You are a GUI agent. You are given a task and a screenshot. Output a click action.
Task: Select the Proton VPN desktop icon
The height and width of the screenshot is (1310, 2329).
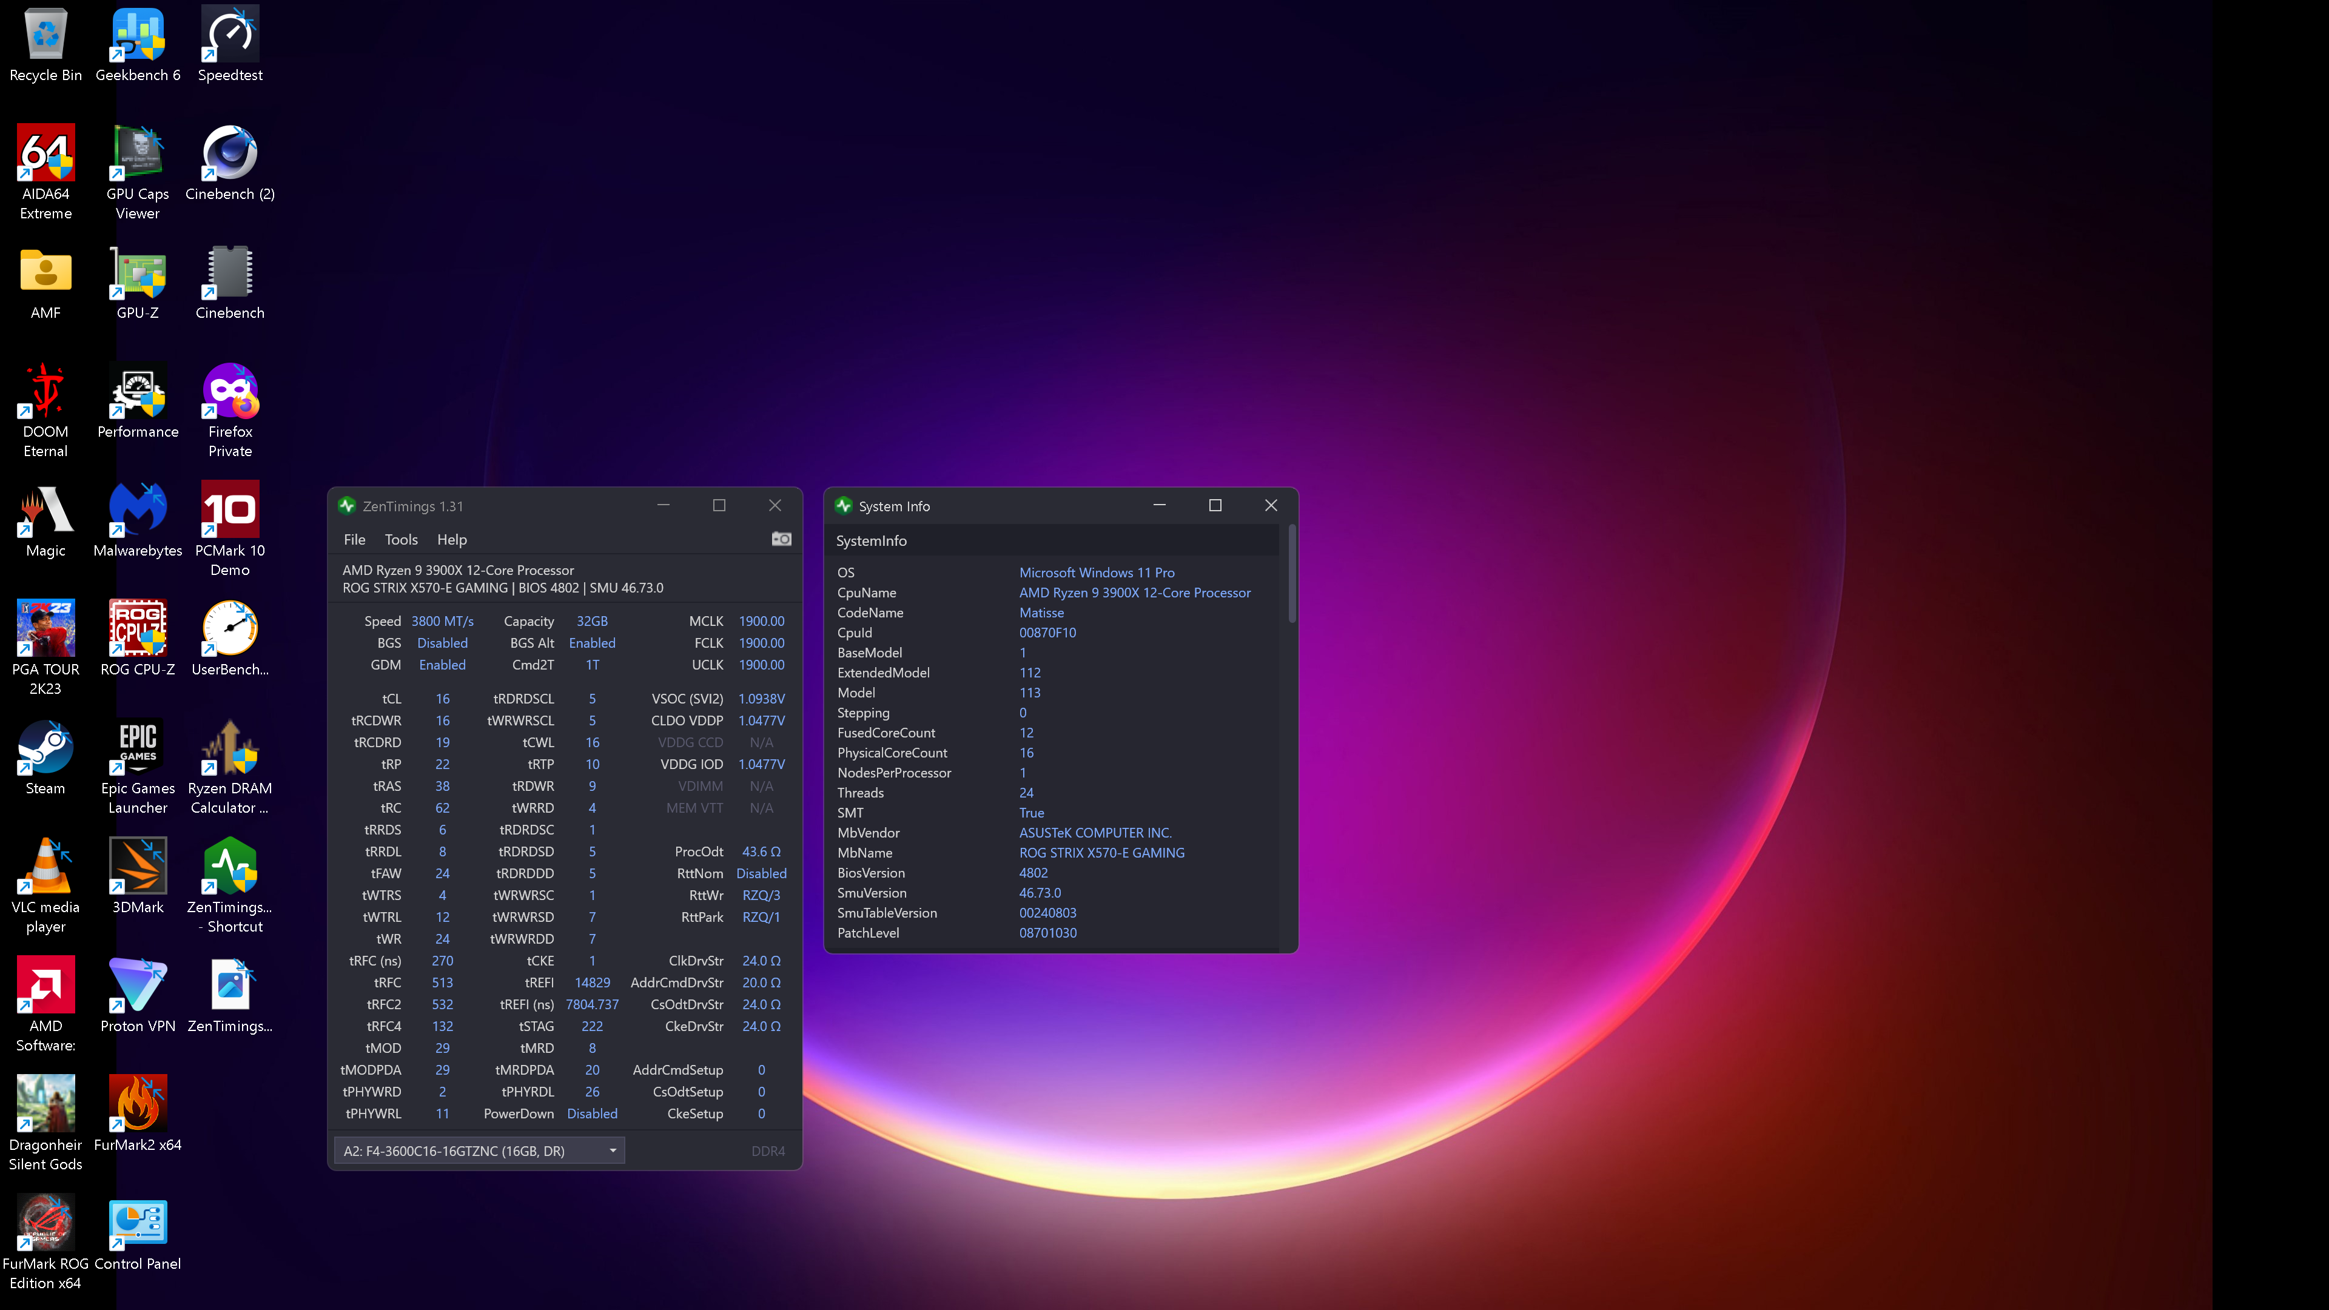tap(138, 996)
